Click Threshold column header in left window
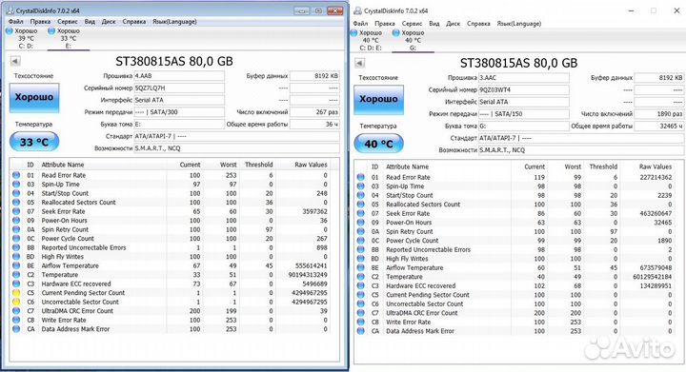Viewport: 686px width, 372px height. (258, 165)
